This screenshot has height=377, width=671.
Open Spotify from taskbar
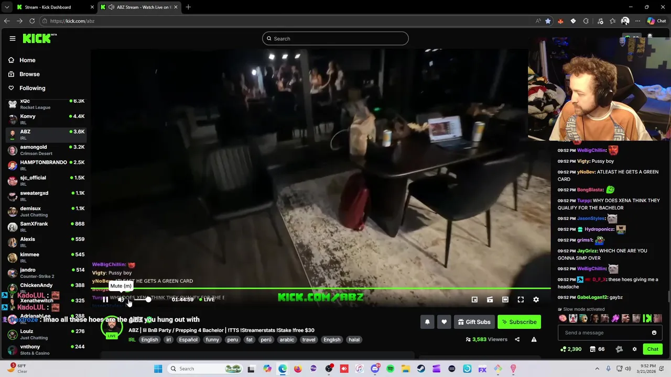(x=390, y=369)
